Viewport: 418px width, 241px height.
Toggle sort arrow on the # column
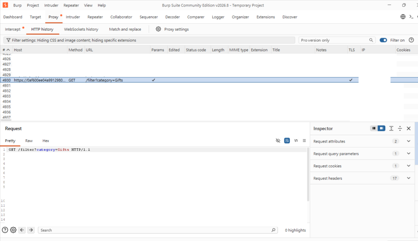point(8,50)
